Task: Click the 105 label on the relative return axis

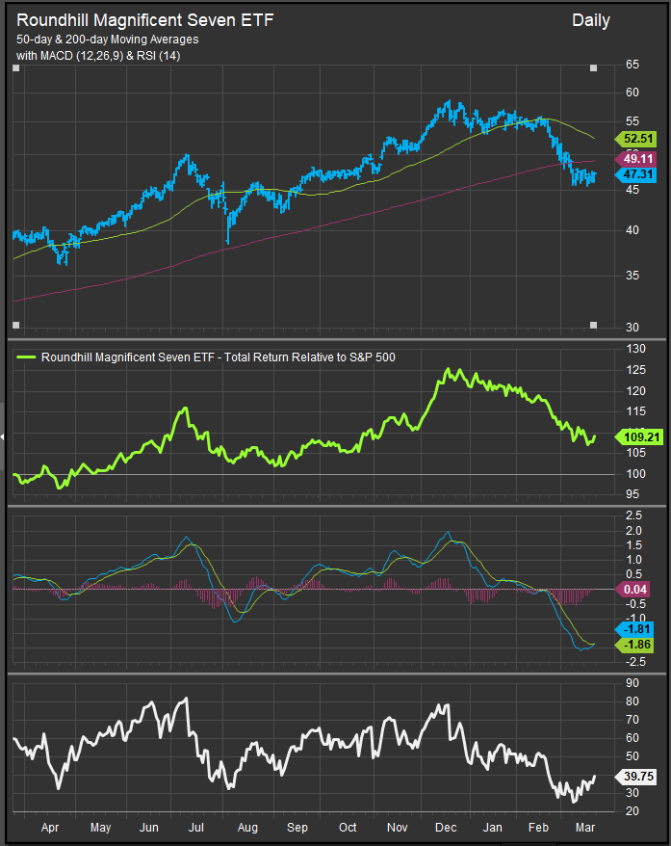Action: [636, 453]
